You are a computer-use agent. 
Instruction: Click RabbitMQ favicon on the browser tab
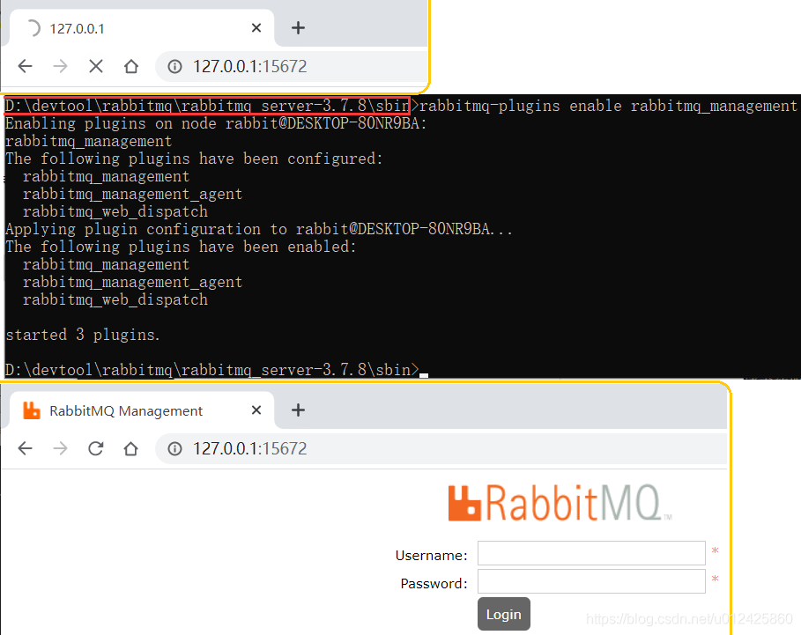(x=32, y=410)
